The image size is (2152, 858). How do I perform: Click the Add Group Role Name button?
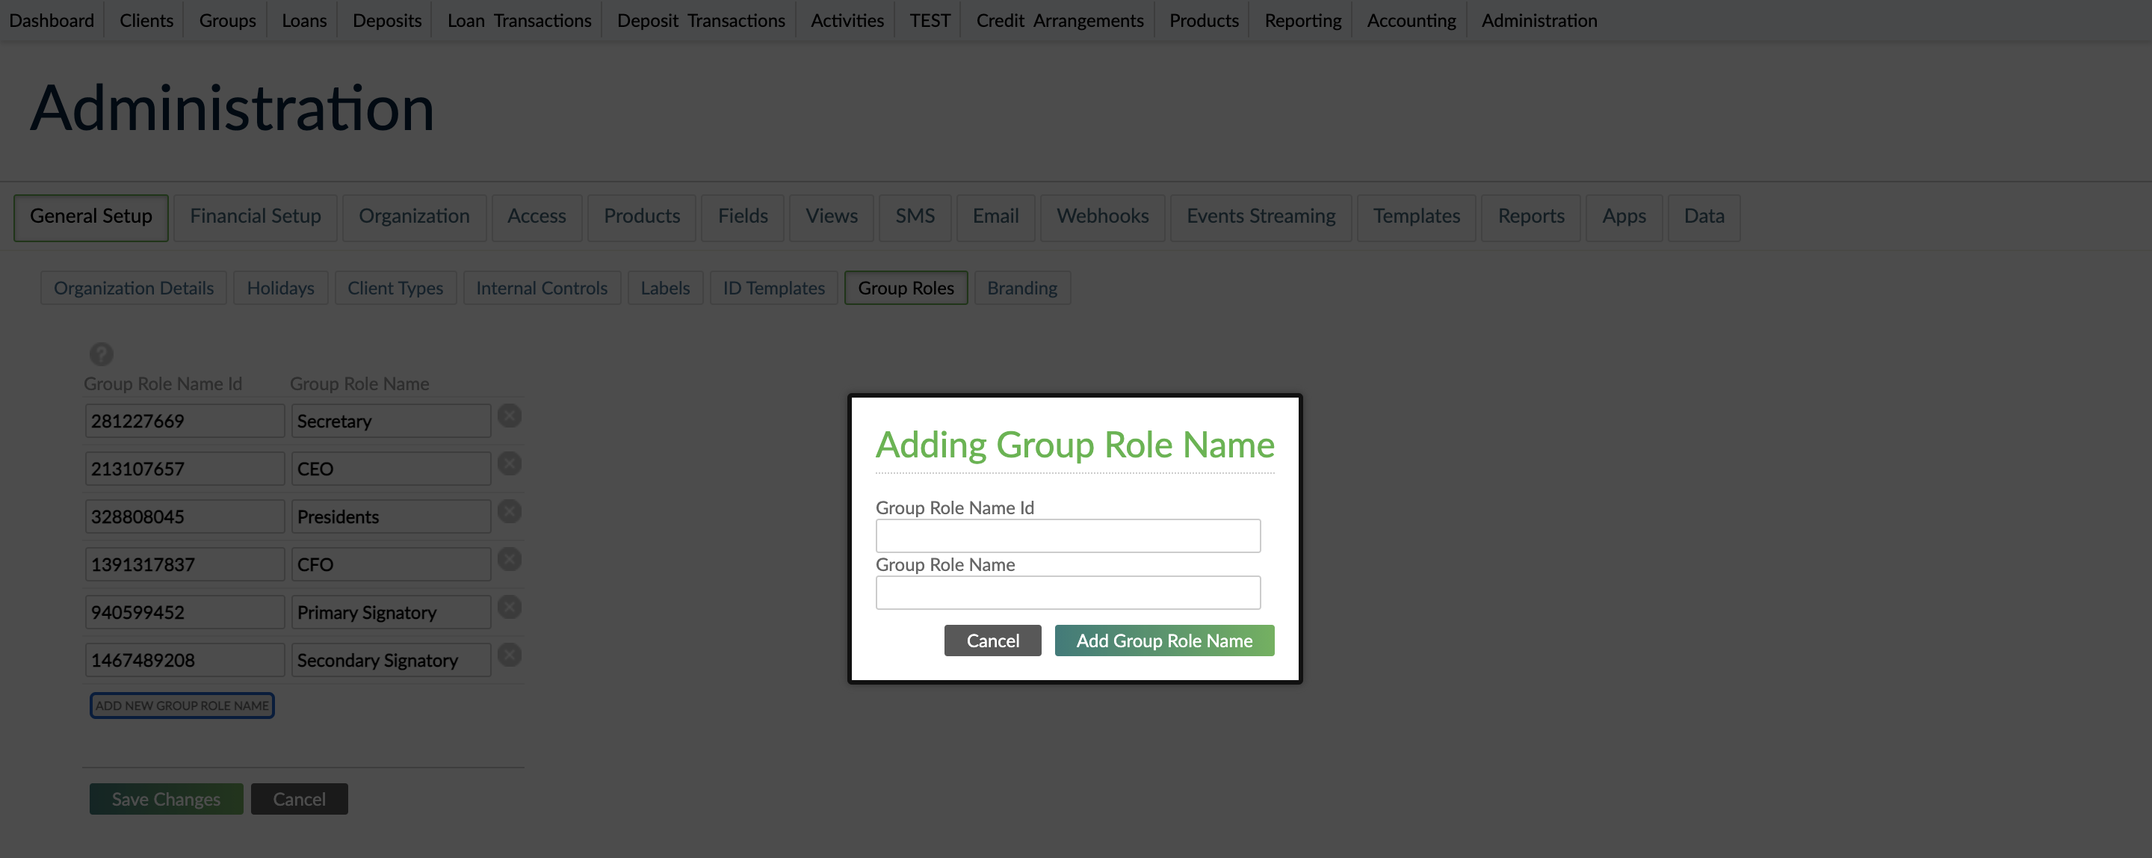coord(1163,640)
